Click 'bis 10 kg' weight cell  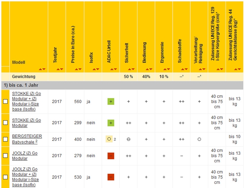[235, 139]
